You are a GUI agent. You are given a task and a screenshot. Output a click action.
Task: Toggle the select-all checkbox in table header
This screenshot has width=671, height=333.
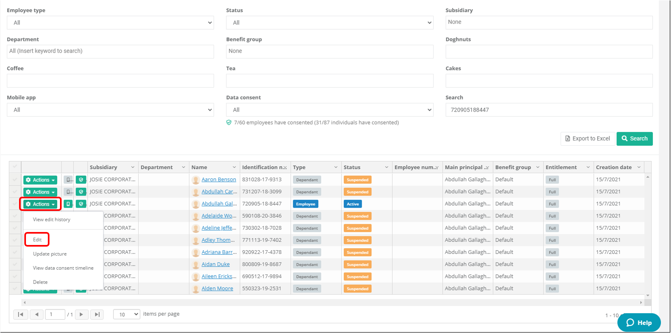click(15, 167)
